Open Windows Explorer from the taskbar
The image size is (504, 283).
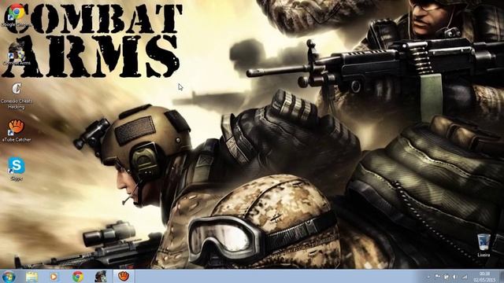click(x=31, y=276)
